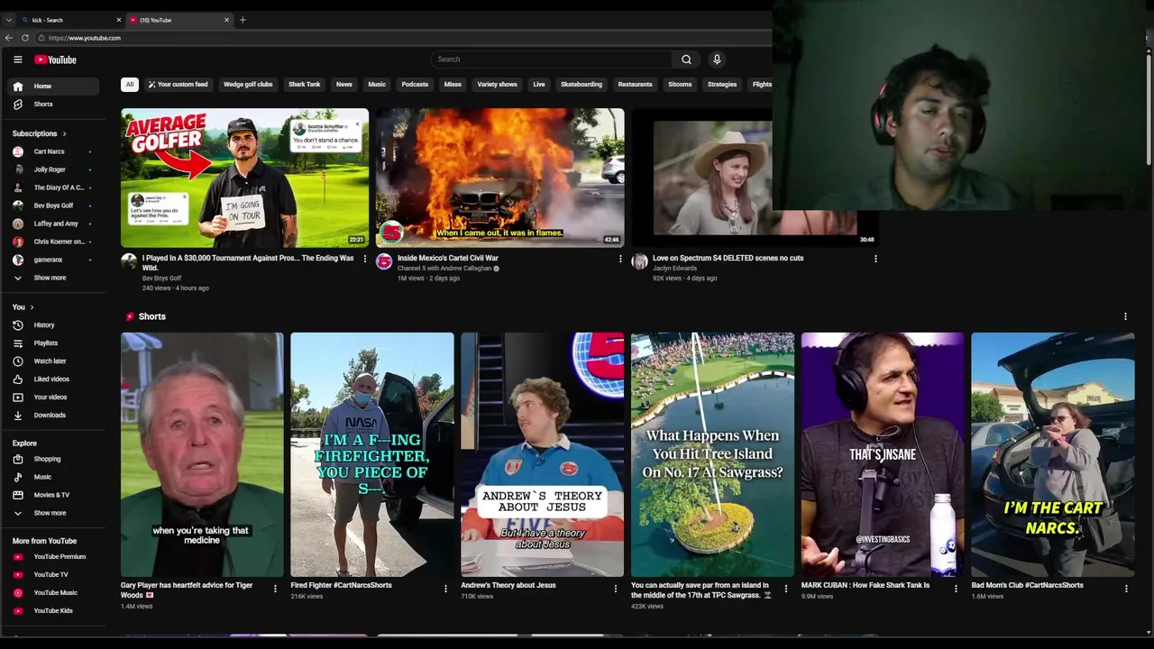Expand Subscriptions Show more
Viewport: 1154px width, 649px height.
point(53,278)
